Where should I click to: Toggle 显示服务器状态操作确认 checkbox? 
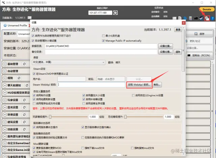pos(83,127)
